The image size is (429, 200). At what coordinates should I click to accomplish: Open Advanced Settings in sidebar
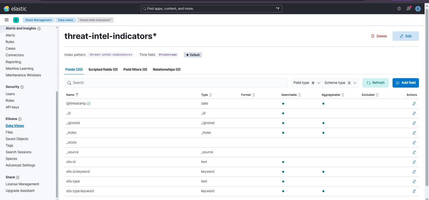coord(20,165)
